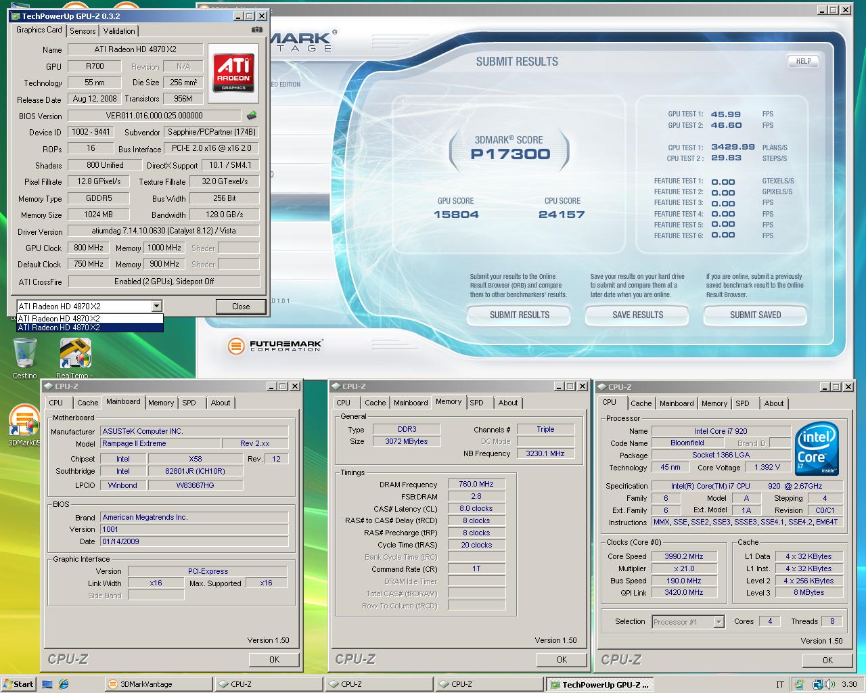Click the HELP button in 3DMark Vantage
The width and height of the screenshot is (866, 693).
[x=803, y=61]
